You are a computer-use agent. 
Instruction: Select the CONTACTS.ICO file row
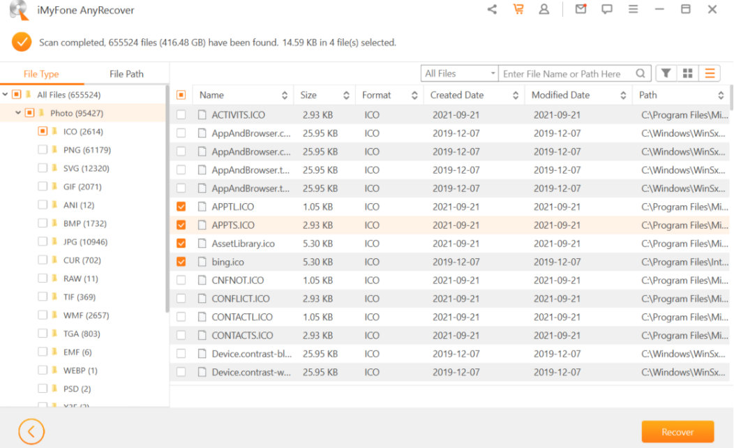click(x=450, y=335)
